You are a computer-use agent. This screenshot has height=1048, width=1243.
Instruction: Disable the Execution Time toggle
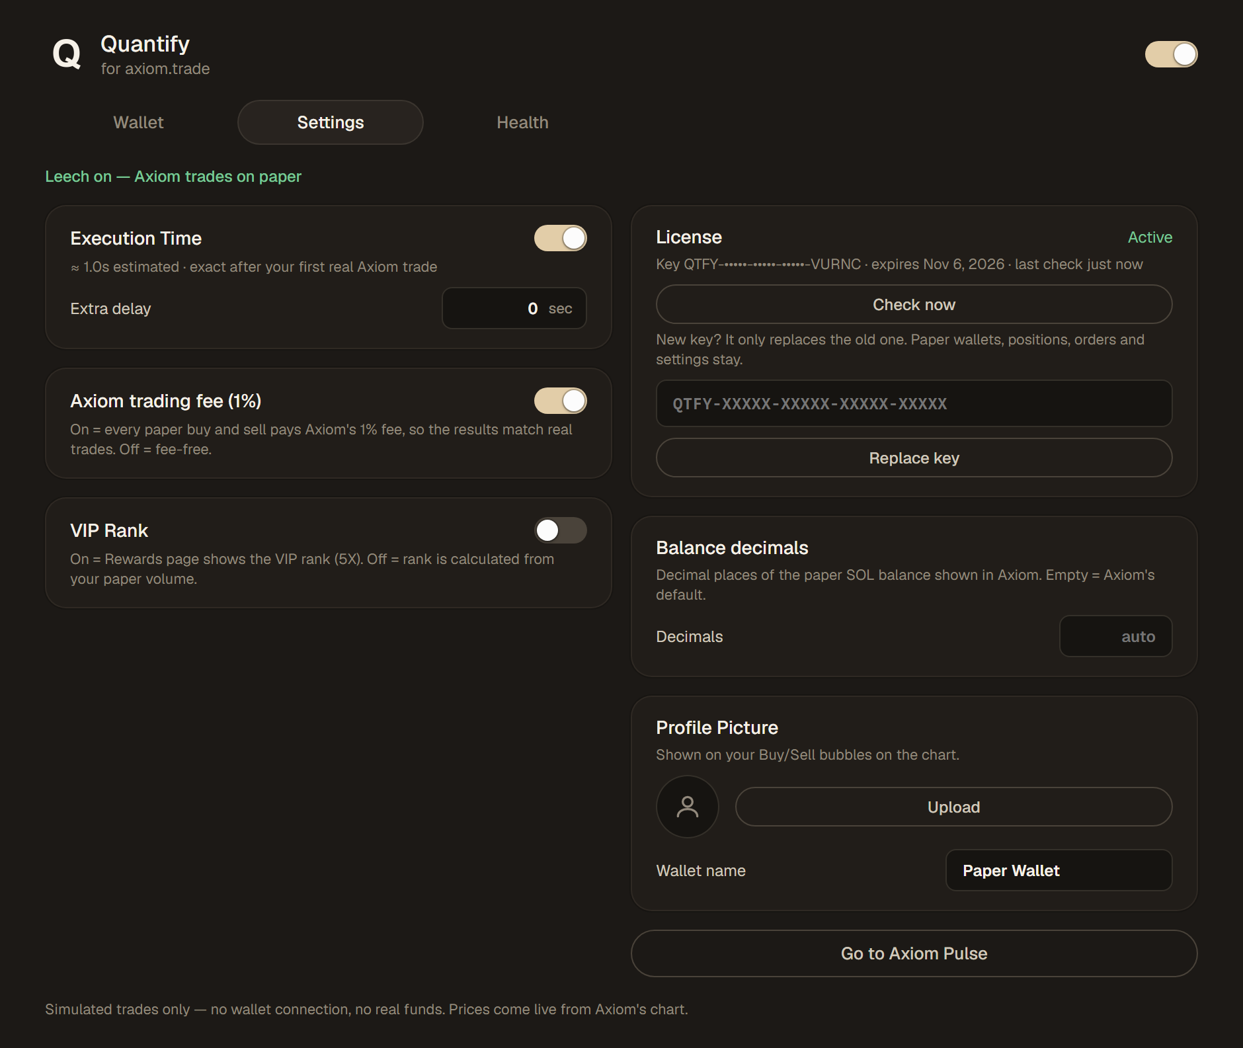[x=561, y=238]
